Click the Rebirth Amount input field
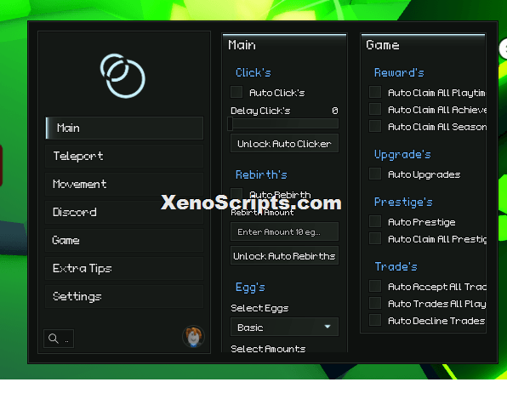 tap(284, 231)
